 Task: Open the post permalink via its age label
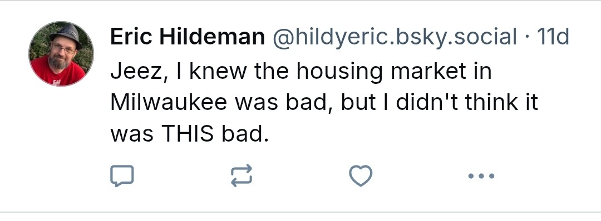tap(553, 37)
